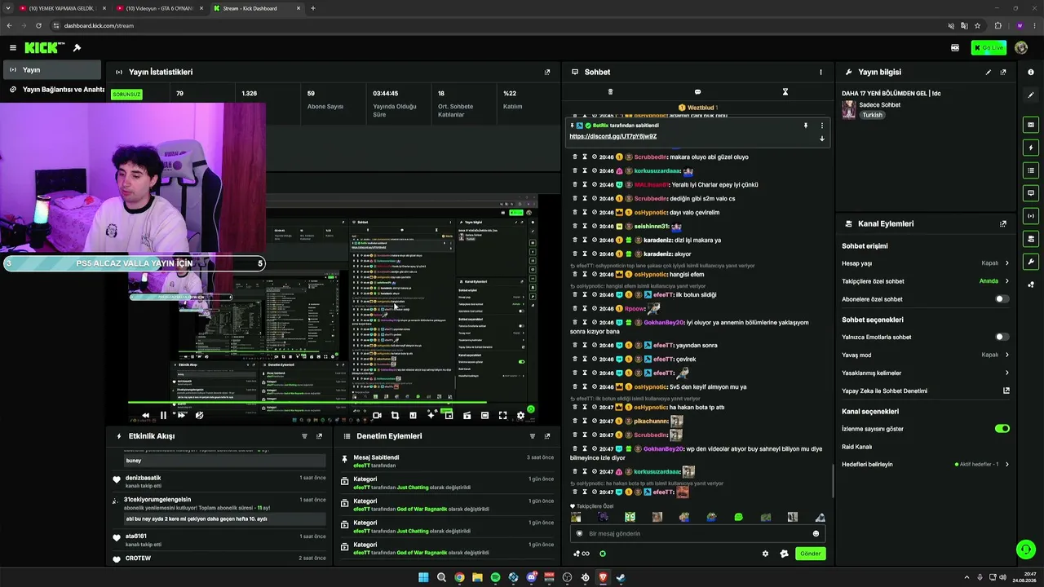
Task: Expand Hedefleri belirleyin goals setting
Action: [926, 464]
